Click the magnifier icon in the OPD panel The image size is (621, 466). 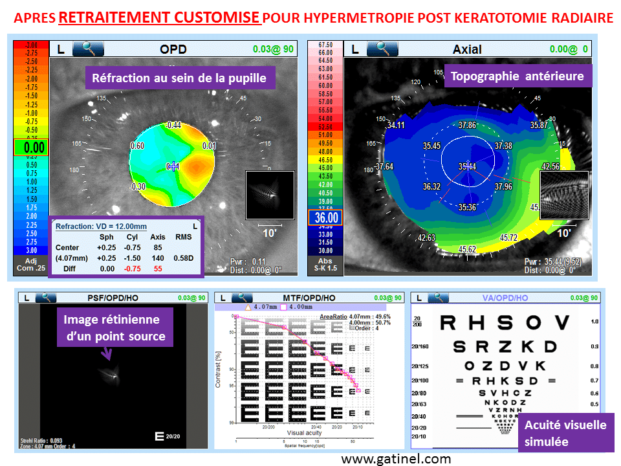(x=88, y=49)
